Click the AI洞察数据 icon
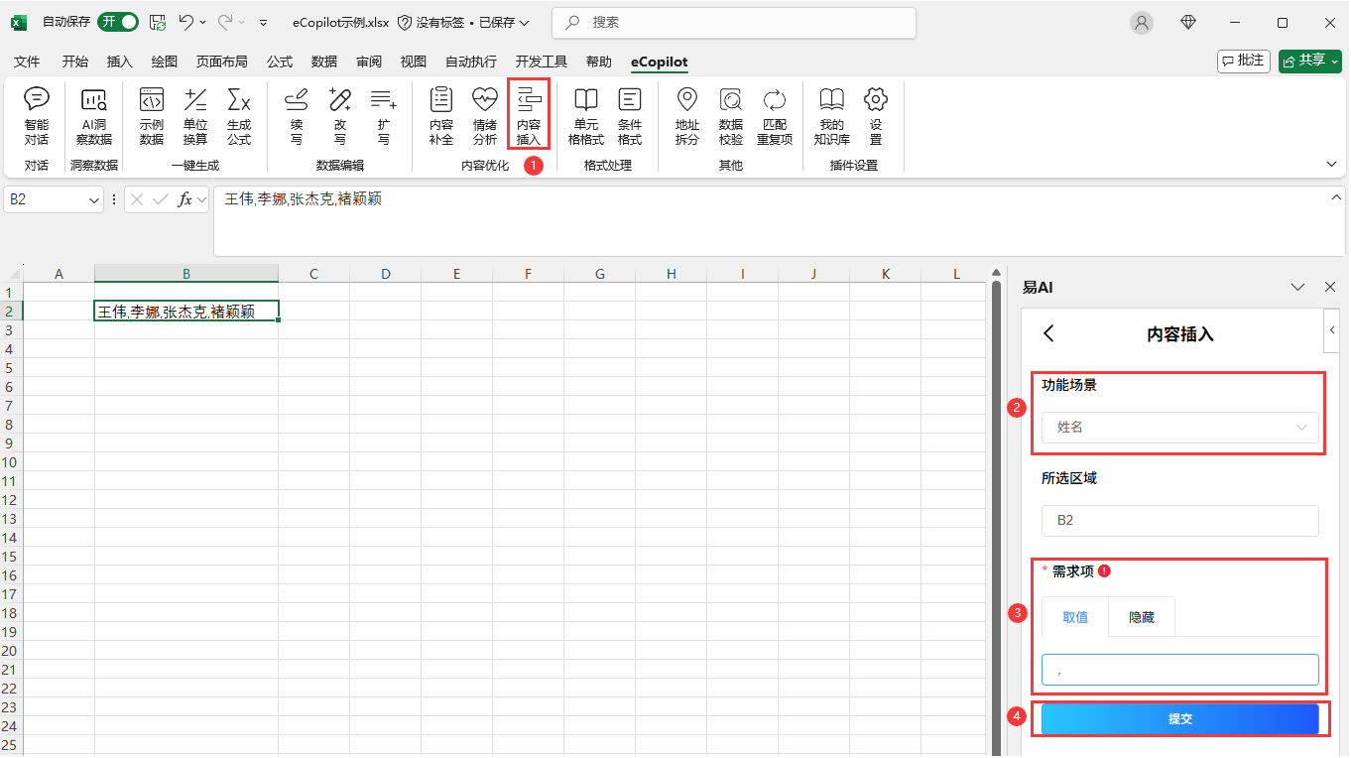Image resolution: width=1351 pixels, height=758 pixels. tap(94, 115)
